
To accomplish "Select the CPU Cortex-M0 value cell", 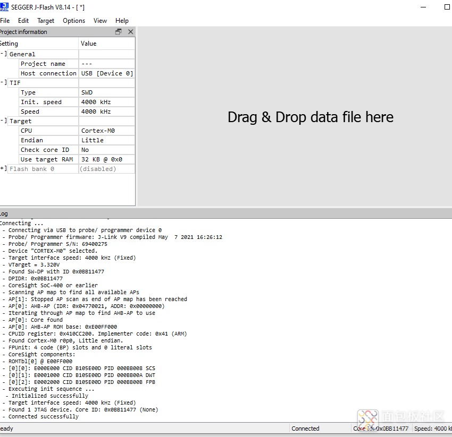I will [106, 131].
